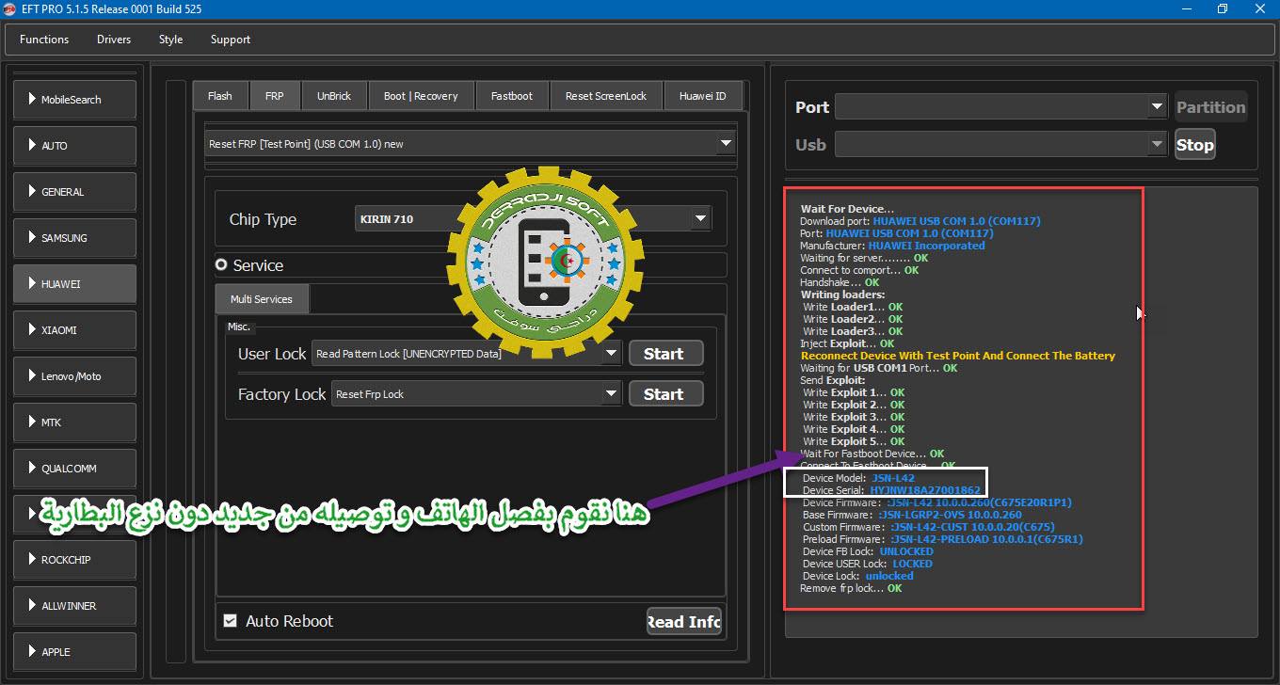Expand the Lenovo/Moto sidebar section
1280x685 pixels.
[x=74, y=376]
